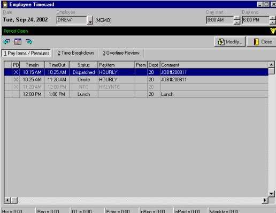276x213 pixels.
Task: Expand the Employee dropdown showing DREW
Action: [x=90, y=20]
